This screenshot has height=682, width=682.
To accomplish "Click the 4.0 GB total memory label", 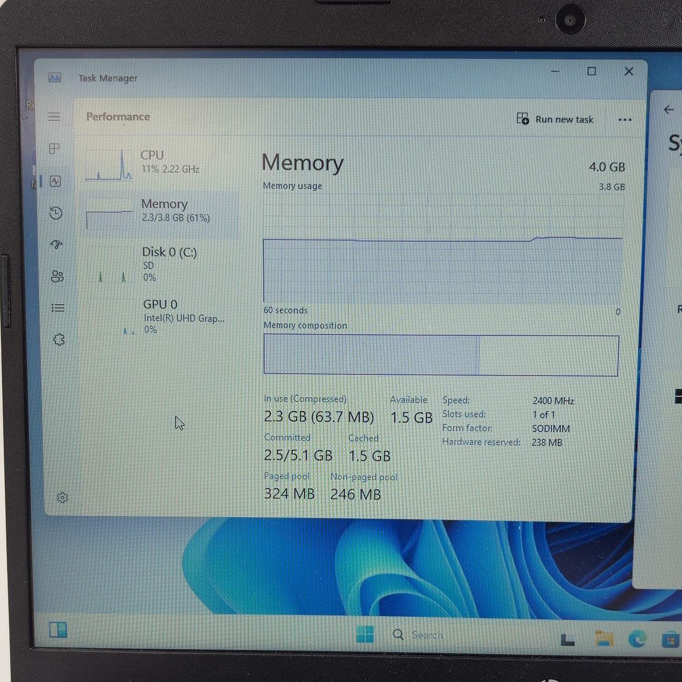I will 607,167.
